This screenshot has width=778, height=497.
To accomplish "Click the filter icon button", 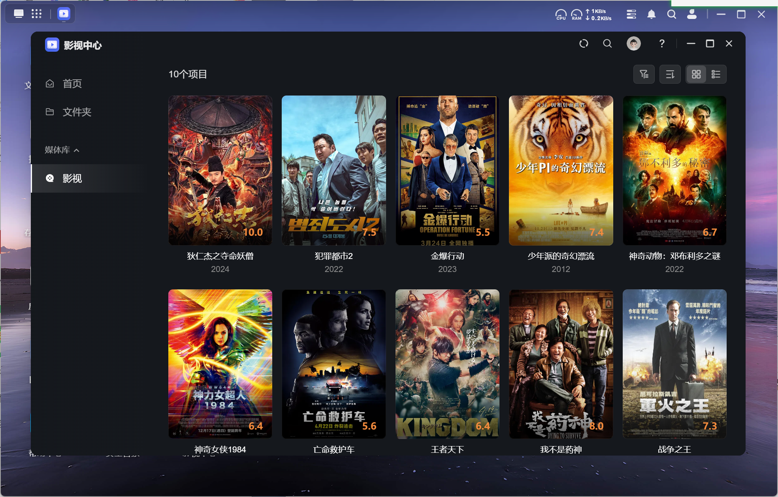I will click(644, 74).
